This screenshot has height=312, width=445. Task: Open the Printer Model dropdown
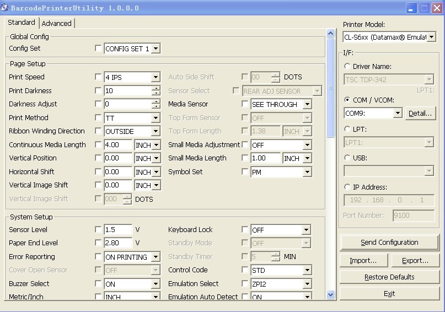[x=431, y=37]
